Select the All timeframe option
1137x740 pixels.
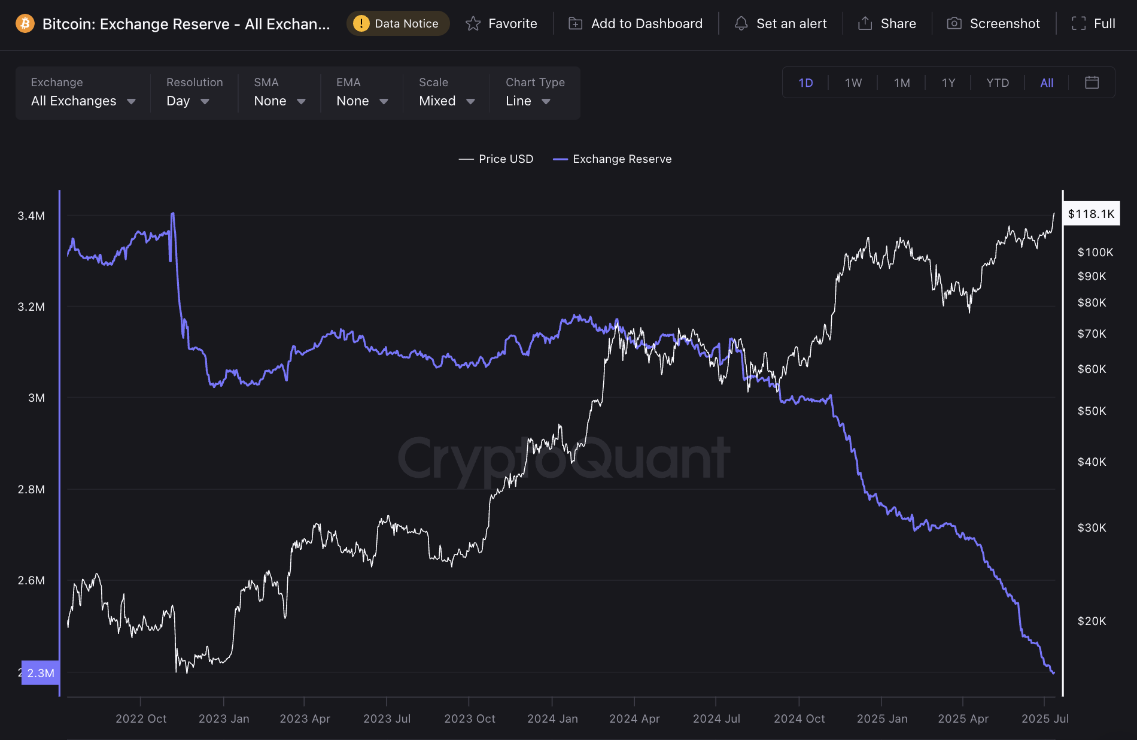(1046, 83)
